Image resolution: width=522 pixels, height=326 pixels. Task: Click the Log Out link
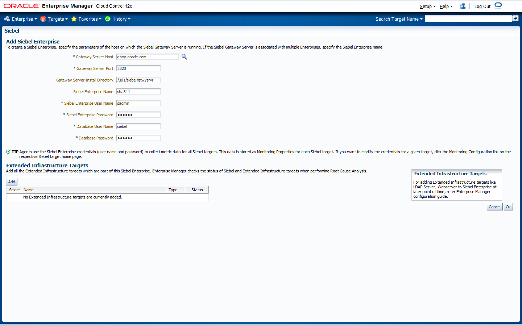click(482, 7)
